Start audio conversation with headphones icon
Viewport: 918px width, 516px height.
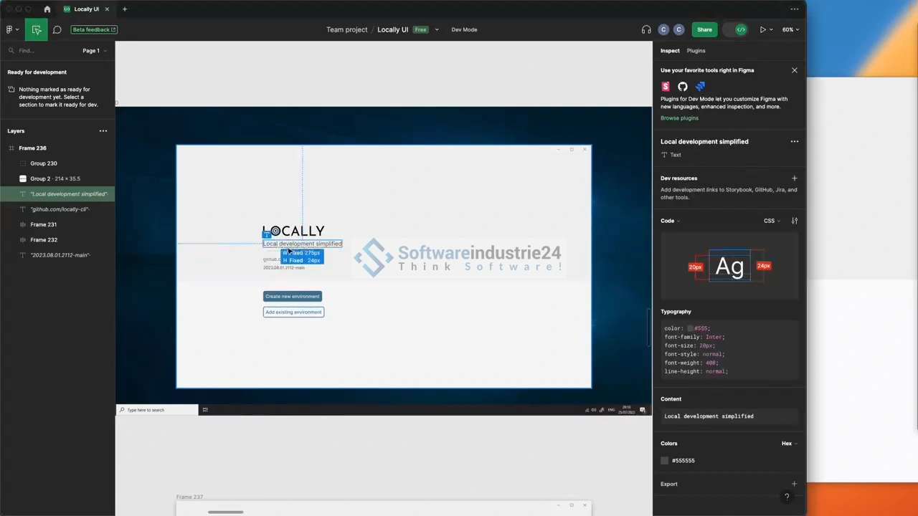tap(646, 29)
